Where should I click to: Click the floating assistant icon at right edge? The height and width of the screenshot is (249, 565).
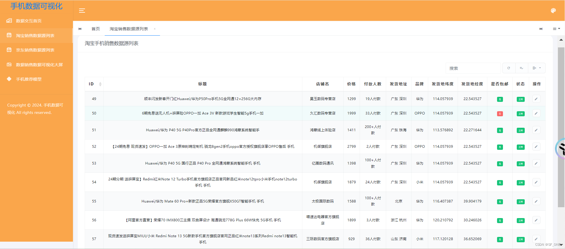(x=560, y=149)
